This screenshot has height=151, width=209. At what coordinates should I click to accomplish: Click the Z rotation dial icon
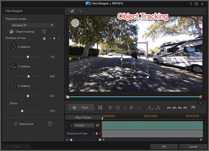[x=13, y=86]
